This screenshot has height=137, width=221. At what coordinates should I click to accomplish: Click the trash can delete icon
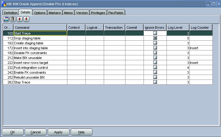pos(13,19)
